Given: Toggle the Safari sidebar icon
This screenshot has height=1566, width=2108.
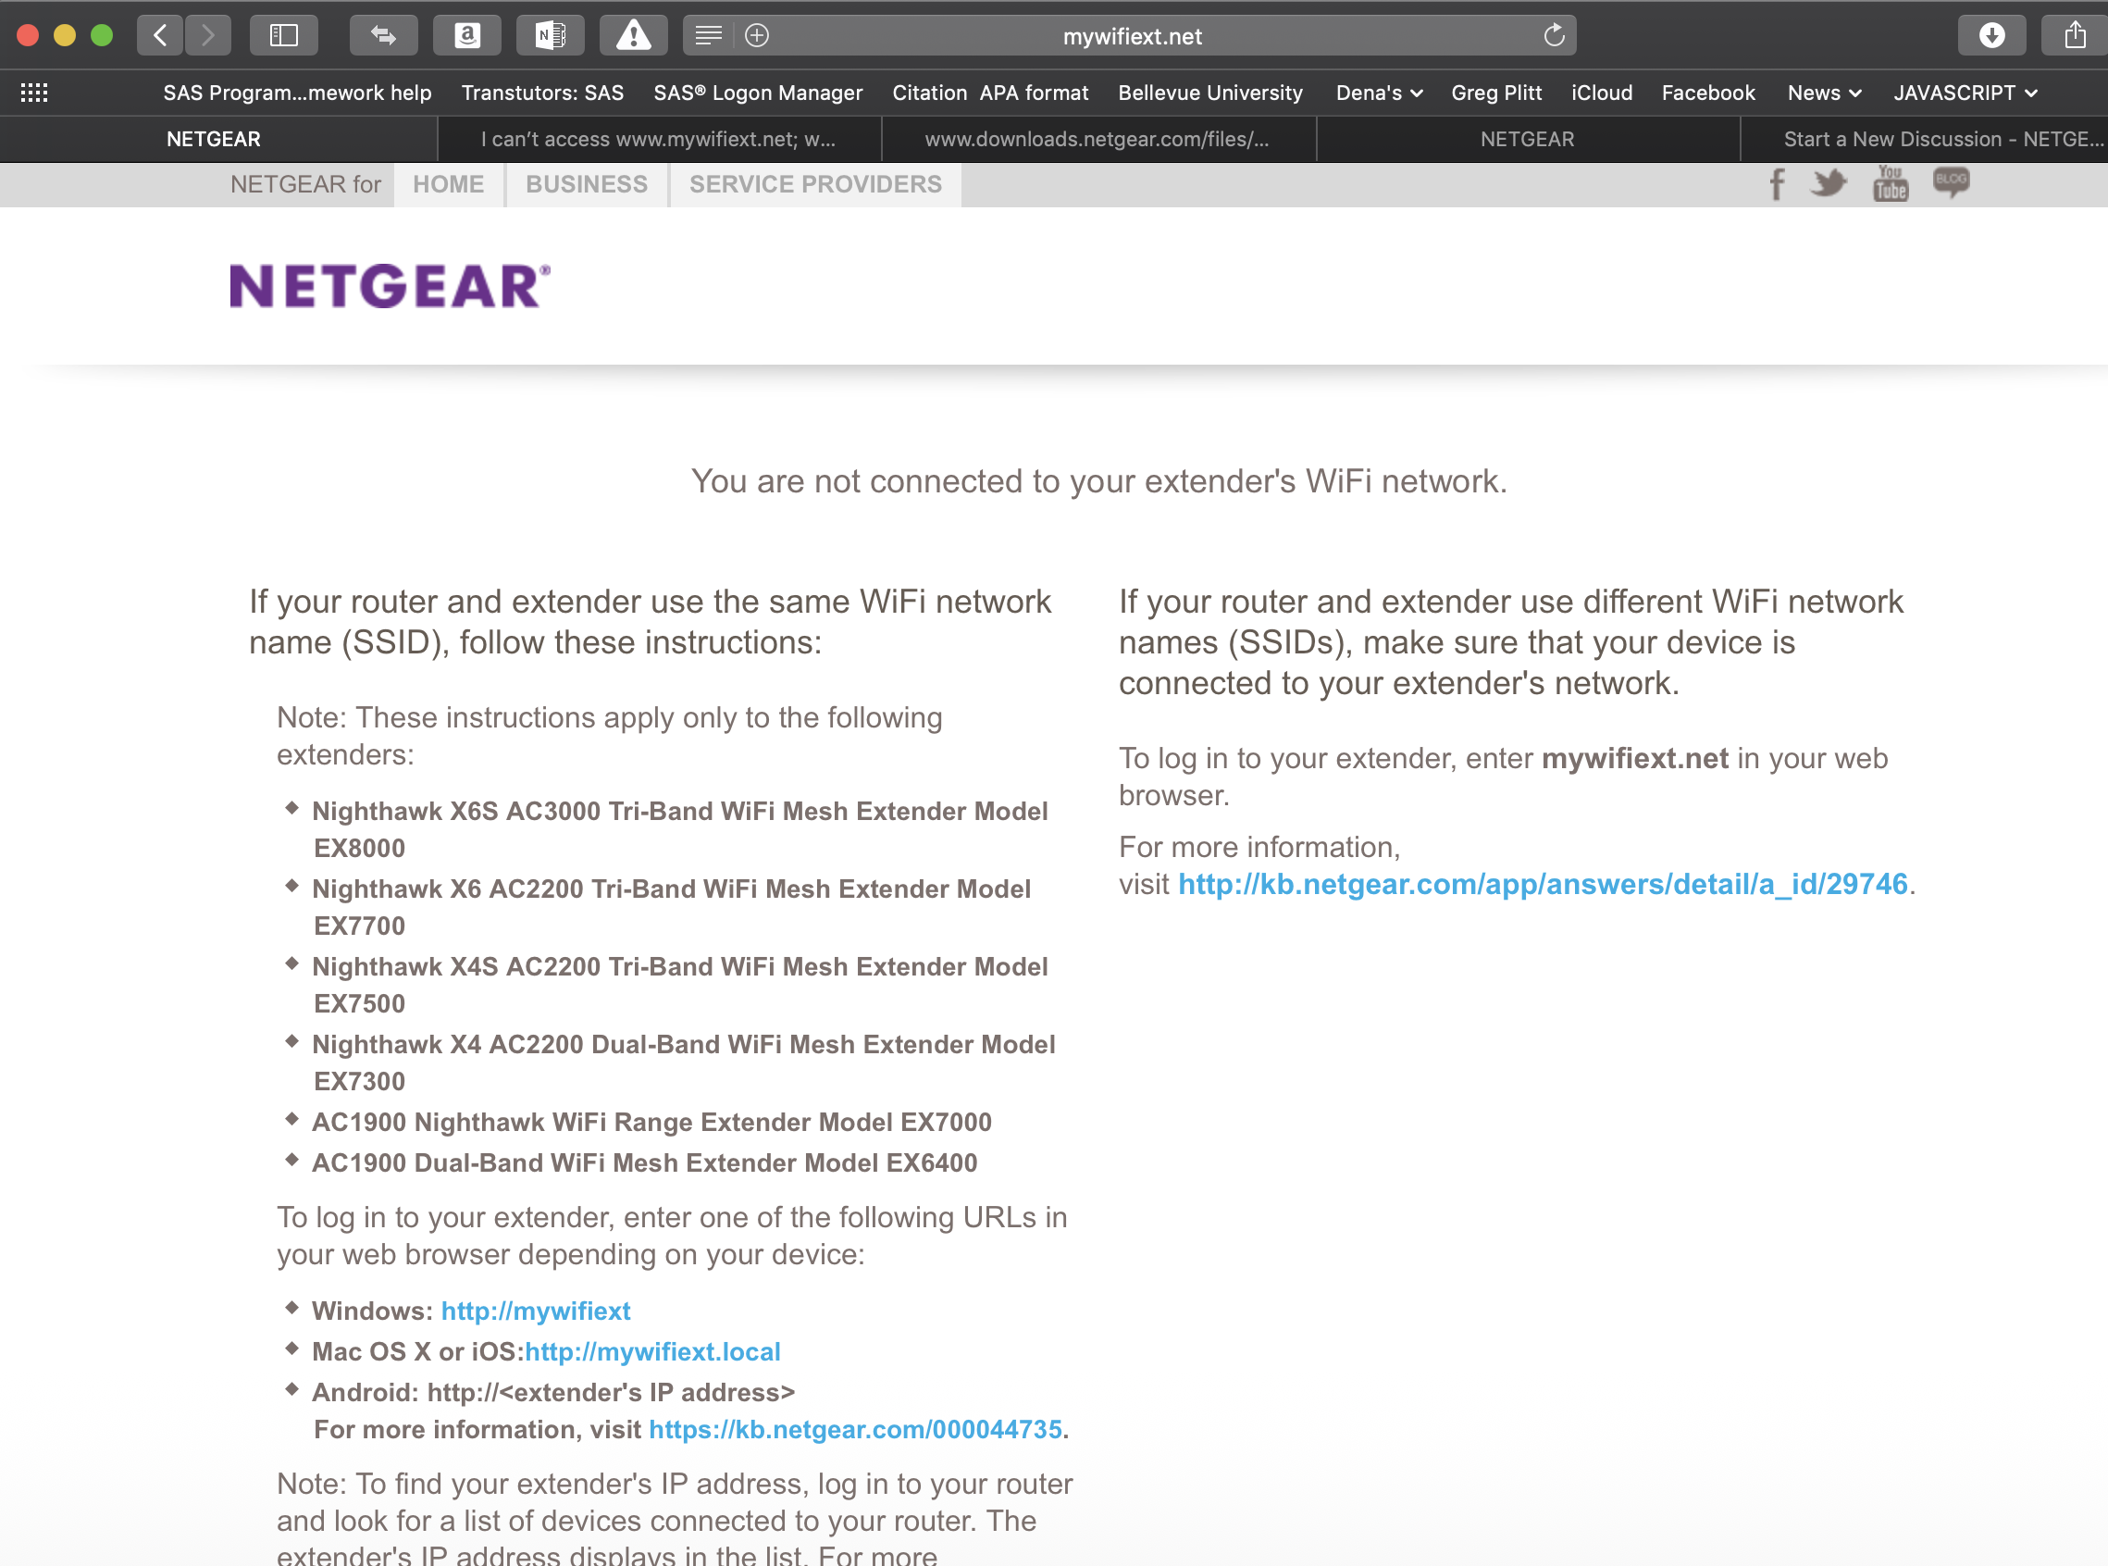Looking at the screenshot, I should [283, 36].
